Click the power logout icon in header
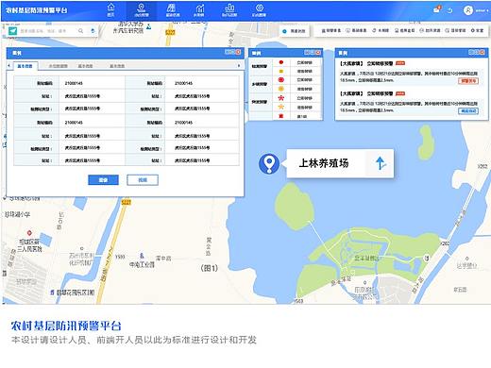Image resolution: width=491 pixels, height=368 pixels. (x=450, y=10)
